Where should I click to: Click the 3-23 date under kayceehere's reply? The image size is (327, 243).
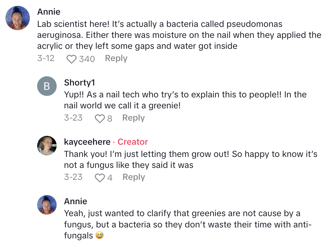[x=73, y=177]
